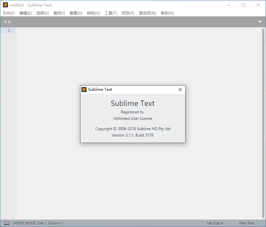Image resolution: width=266 pixels, height=227 pixels.
Task: Click the INSERT MODE, Line 1, Column 1 status
Action: click(38, 223)
